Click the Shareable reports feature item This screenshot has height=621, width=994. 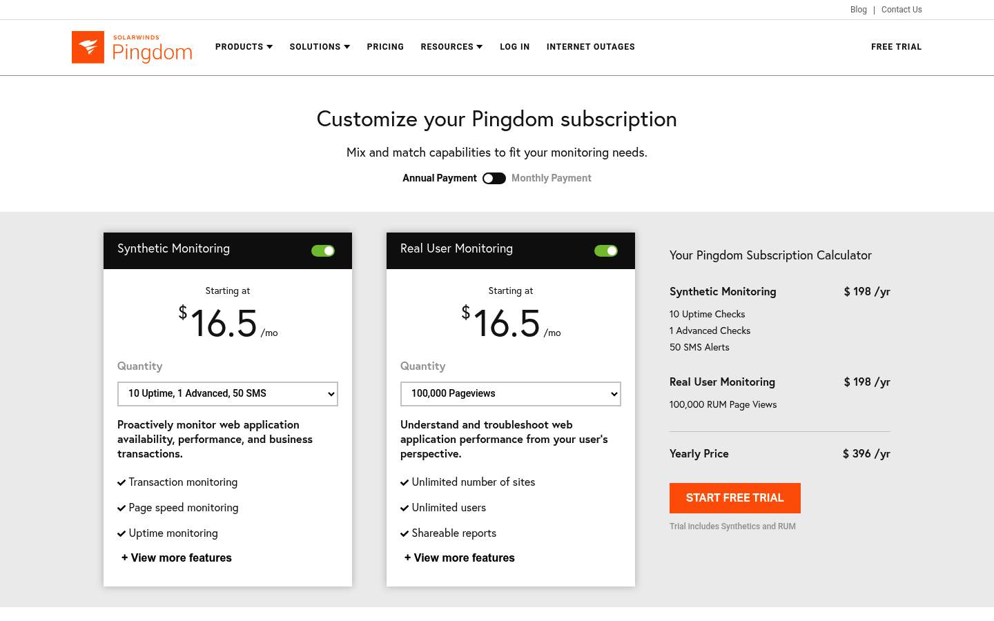click(x=449, y=533)
